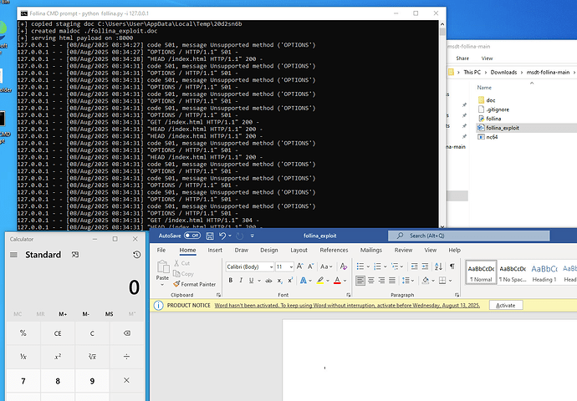Viewport: 577px width, 401px height.
Task: Expand the Paste options dropdown arrow
Action: click(162, 283)
